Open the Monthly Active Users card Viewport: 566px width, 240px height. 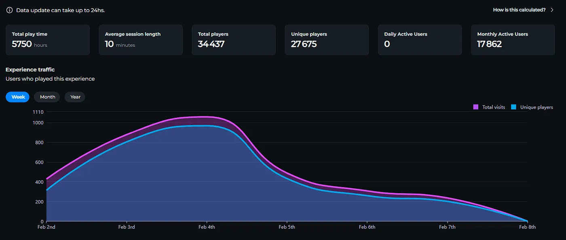click(x=513, y=40)
